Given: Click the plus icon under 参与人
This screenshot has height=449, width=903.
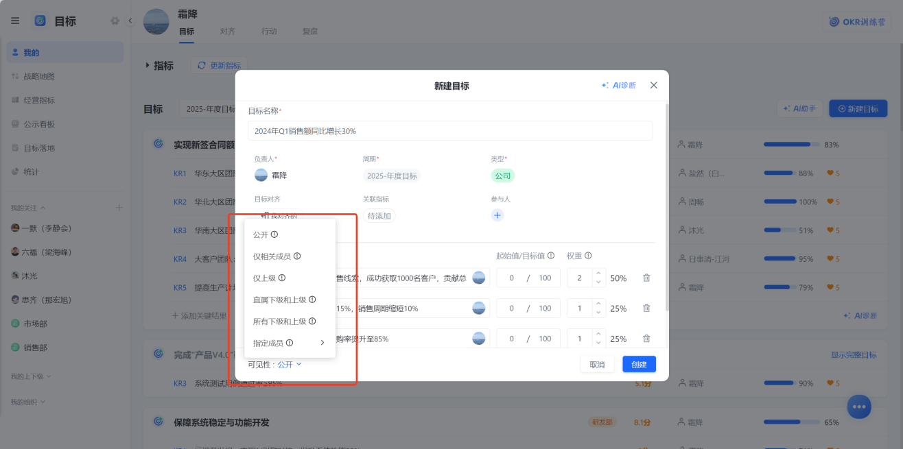Looking at the screenshot, I should click(497, 215).
